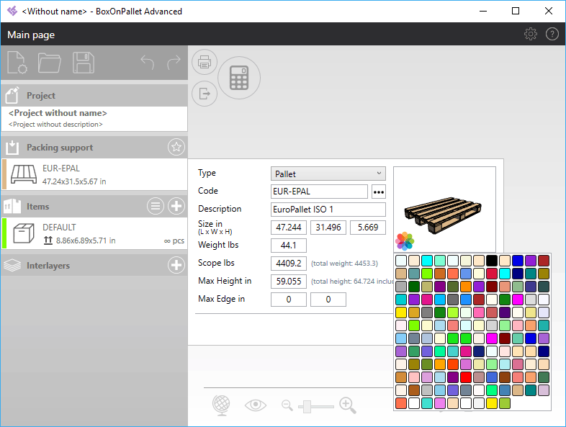Open the Items list menu icon
The width and height of the screenshot is (566, 427).
pos(156,206)
